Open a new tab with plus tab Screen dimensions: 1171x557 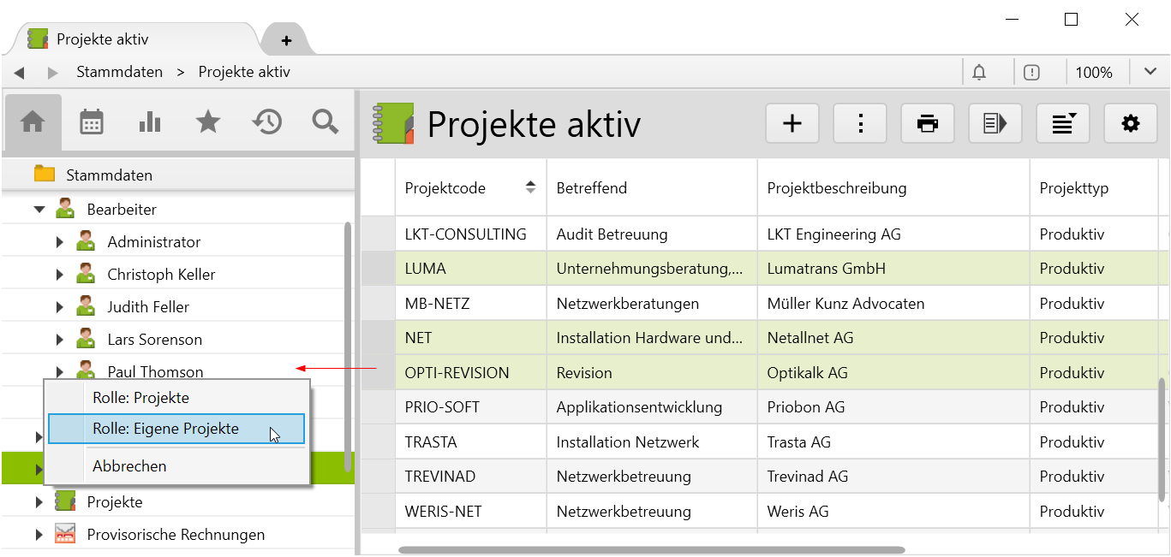click(x=286, y=40)
